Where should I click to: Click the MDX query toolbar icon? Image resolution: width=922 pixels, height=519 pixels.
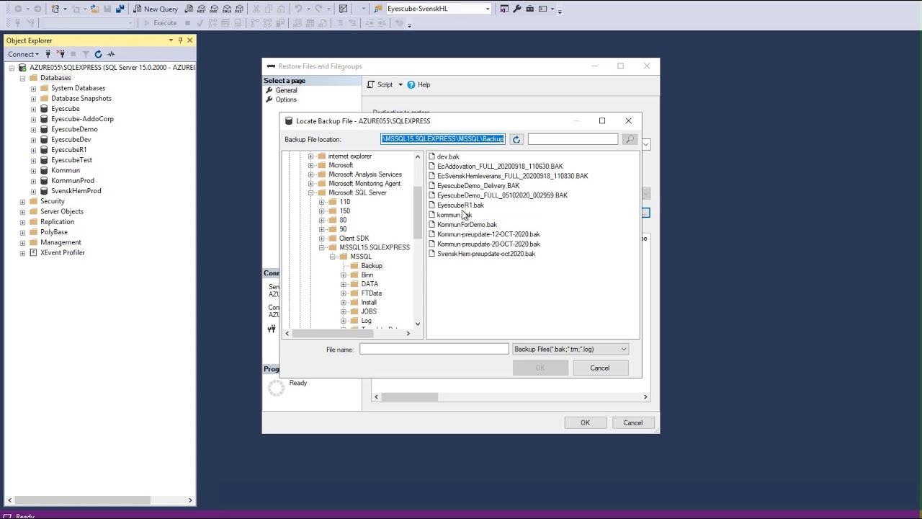pos(201,9)
